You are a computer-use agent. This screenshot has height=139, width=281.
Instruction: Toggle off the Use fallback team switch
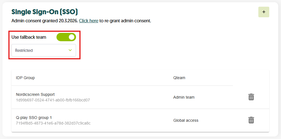(x=66, y=37)
